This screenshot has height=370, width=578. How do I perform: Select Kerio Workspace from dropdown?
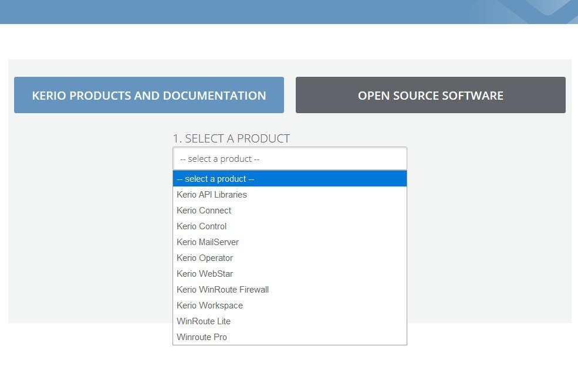pos(290,305)
